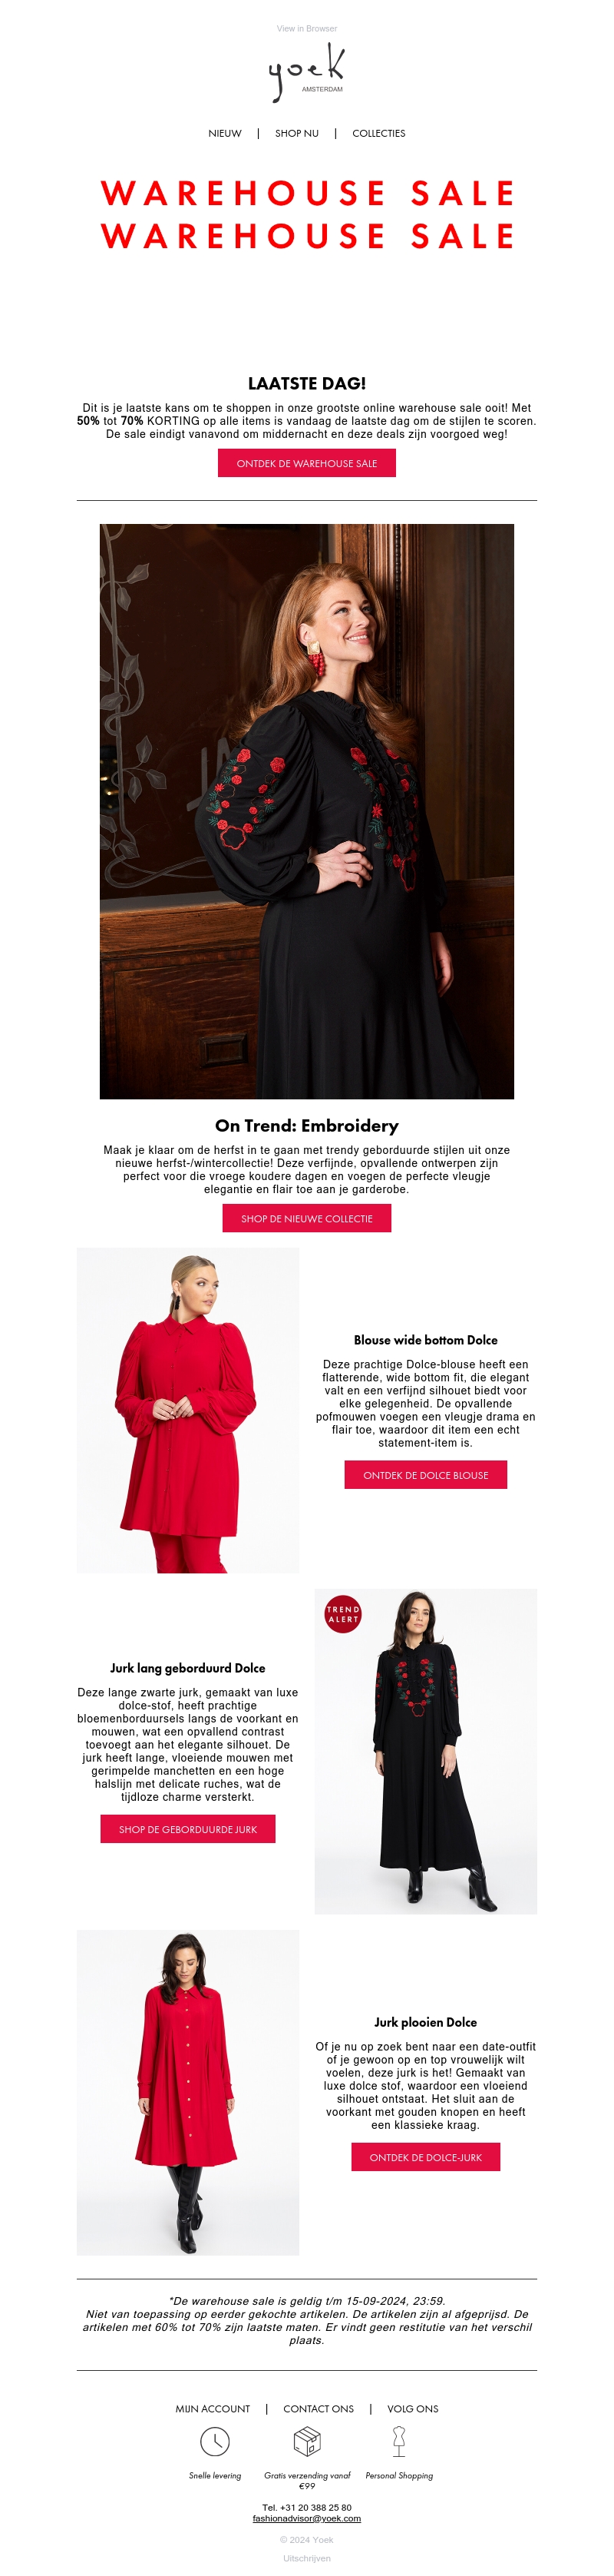
Task: Click the Shop de Nieuwe Collectie button
Action: pos(306,1218)
